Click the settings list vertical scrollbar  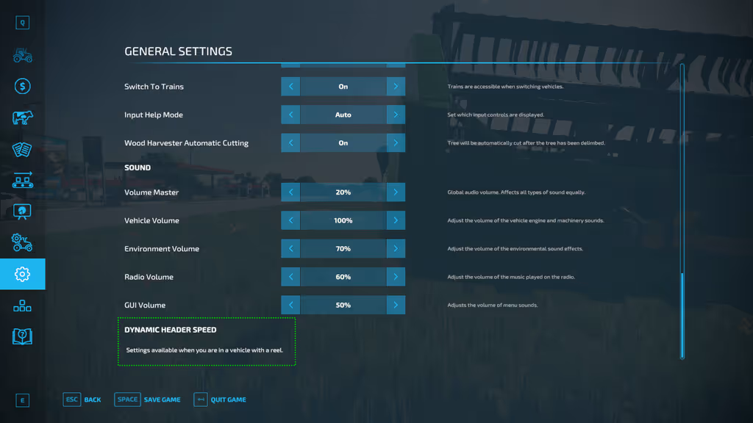pos(682,316)
